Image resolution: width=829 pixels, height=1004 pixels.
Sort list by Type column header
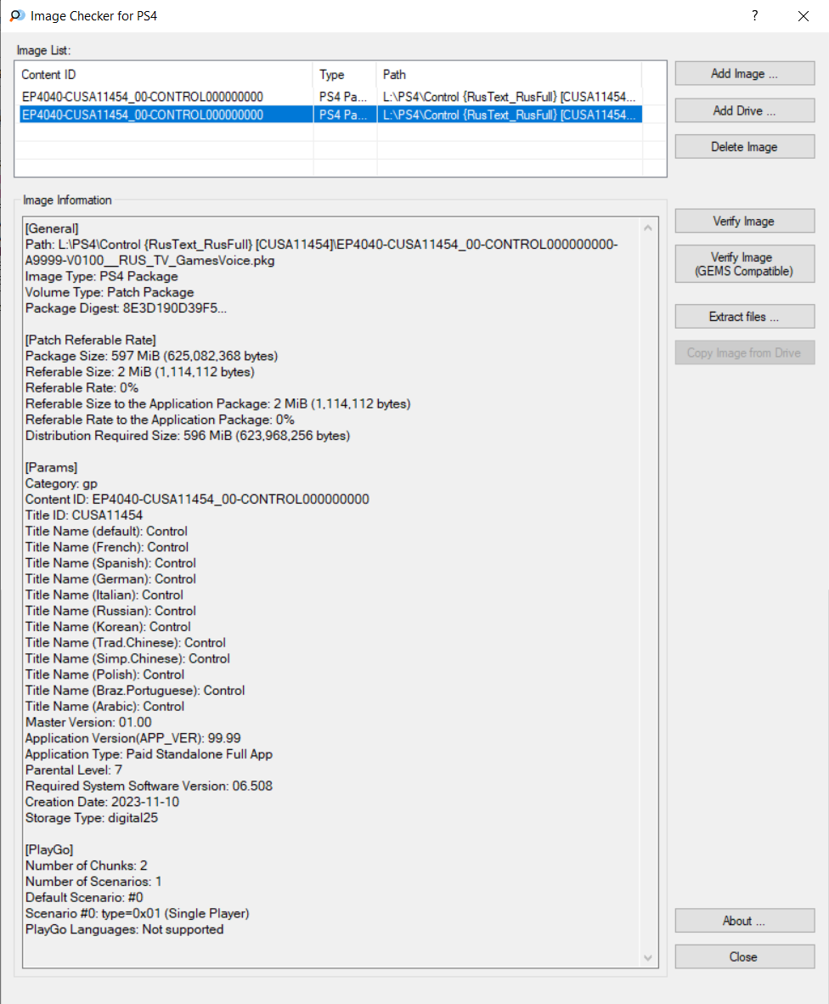pyautogui.click(x=345, y=74)
